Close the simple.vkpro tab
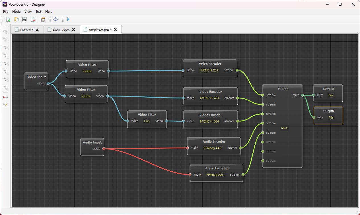The image size is (360, 215). (x=73, y=30)
